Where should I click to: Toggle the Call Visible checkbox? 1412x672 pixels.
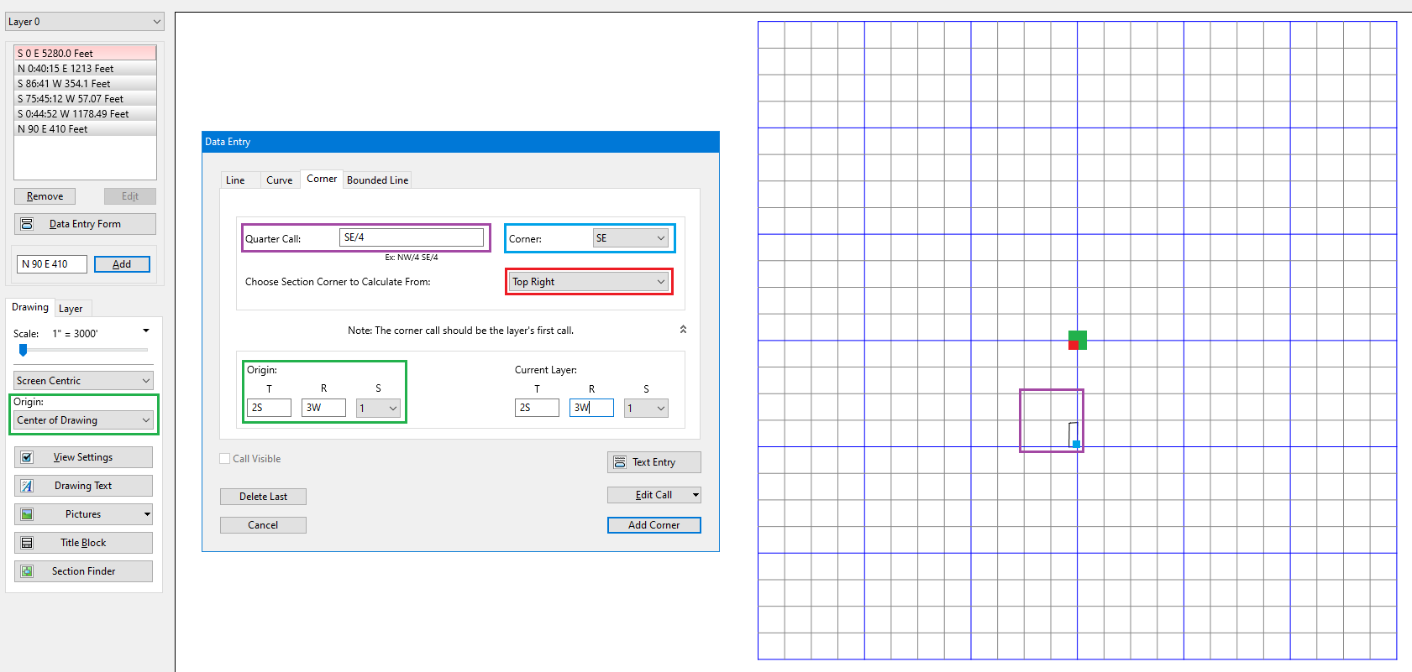tap(225, 459)
